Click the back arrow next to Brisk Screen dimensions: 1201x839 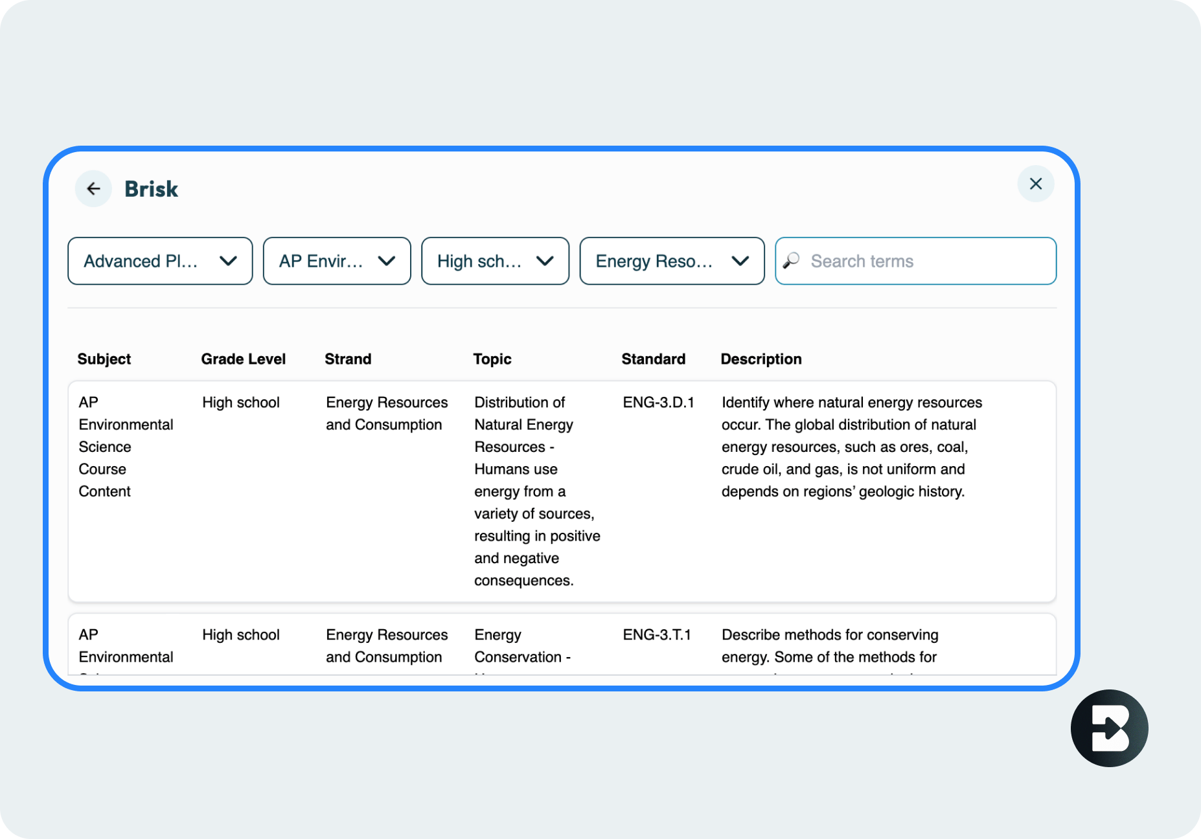[93, 189]
